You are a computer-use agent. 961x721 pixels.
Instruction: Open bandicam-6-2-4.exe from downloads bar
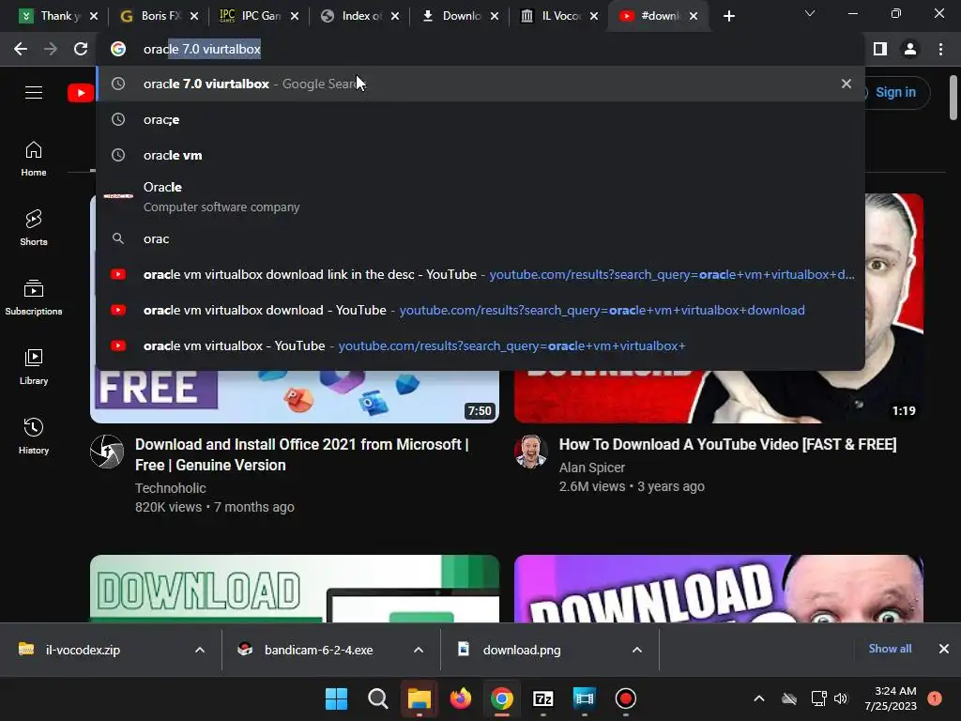(x=318, y=650)
